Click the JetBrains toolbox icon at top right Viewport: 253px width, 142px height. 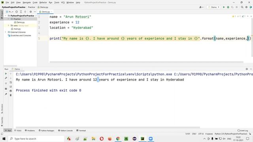[x=251, y=7]
